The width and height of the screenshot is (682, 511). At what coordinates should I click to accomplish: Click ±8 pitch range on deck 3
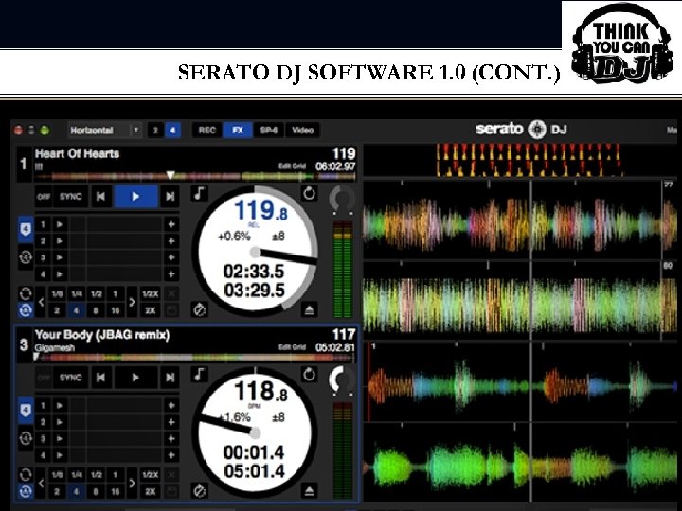point(278,417)
